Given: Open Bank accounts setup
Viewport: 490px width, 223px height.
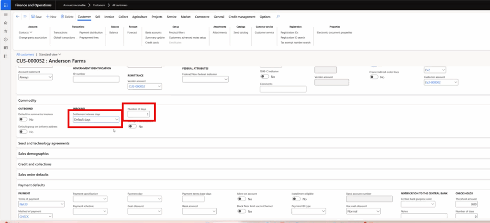Looking at the screenshot, I should (154, 32).
